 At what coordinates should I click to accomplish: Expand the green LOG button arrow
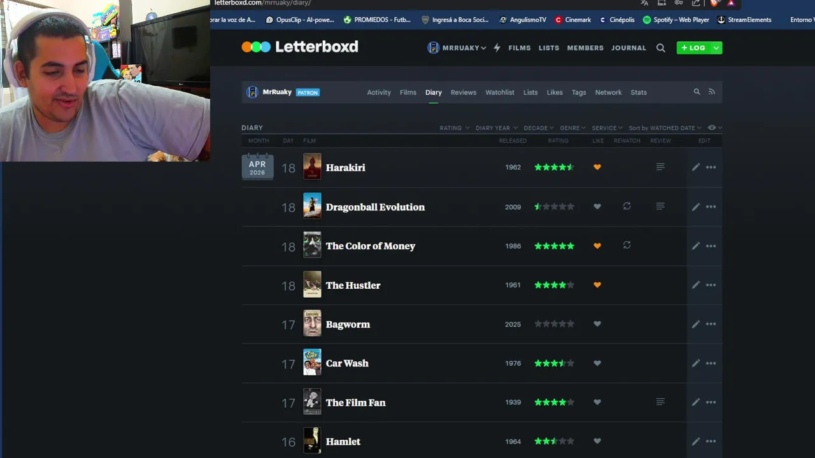coord(716,48)
